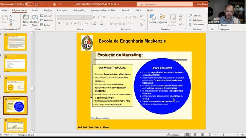This screenshot has width=246, height=138.
Task: Click the zoom slider handle
Action: point(224,135)
